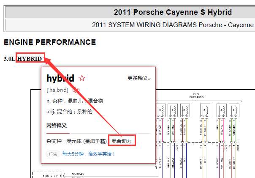Image resolution: width=255 pixels, height=178 pixels.
Task: Click fuel injector symbol number 5
Action: [185, 110]
